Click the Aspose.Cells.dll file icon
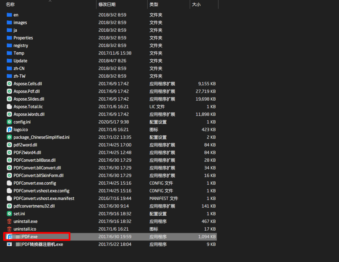This screenshot has width=339, height=262. 9,84
